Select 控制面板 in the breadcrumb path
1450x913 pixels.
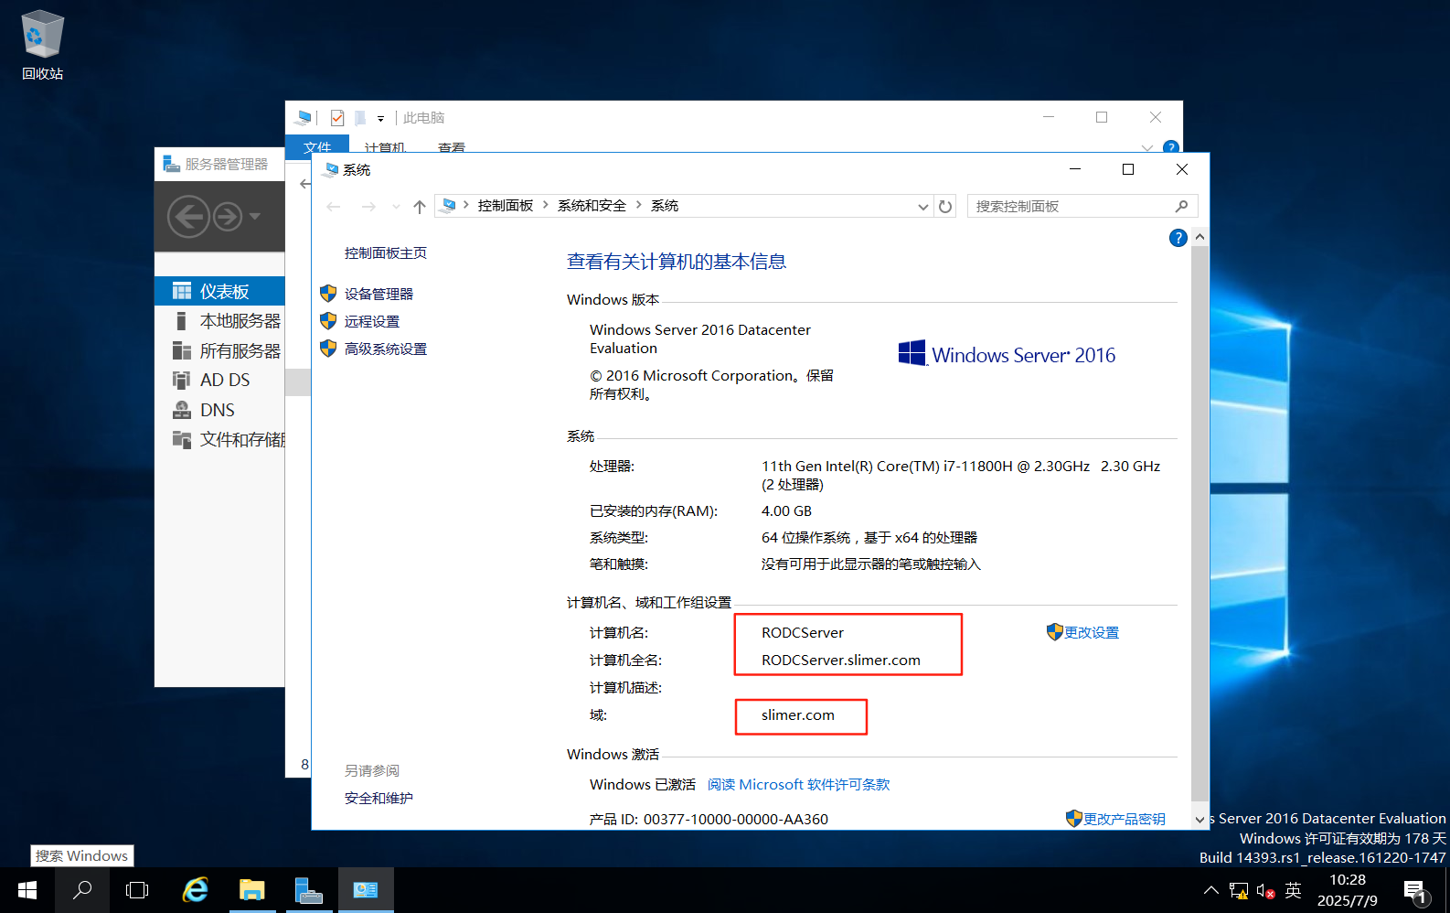pyautogui.click(x=506, y=206)
